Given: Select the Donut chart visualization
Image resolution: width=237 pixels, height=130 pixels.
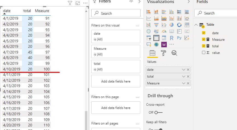Looking at the screenshot, I should coord(179,25).
